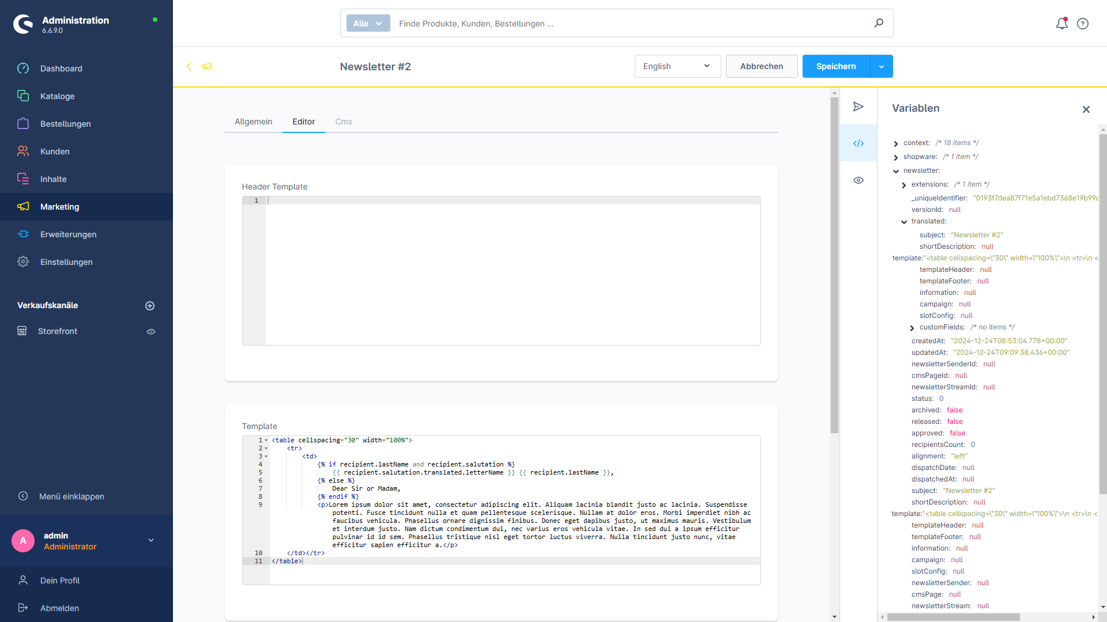Screen dimensions: 1107x622
Task: Click inside Header Template editor
Action: [x=513, y=271]
